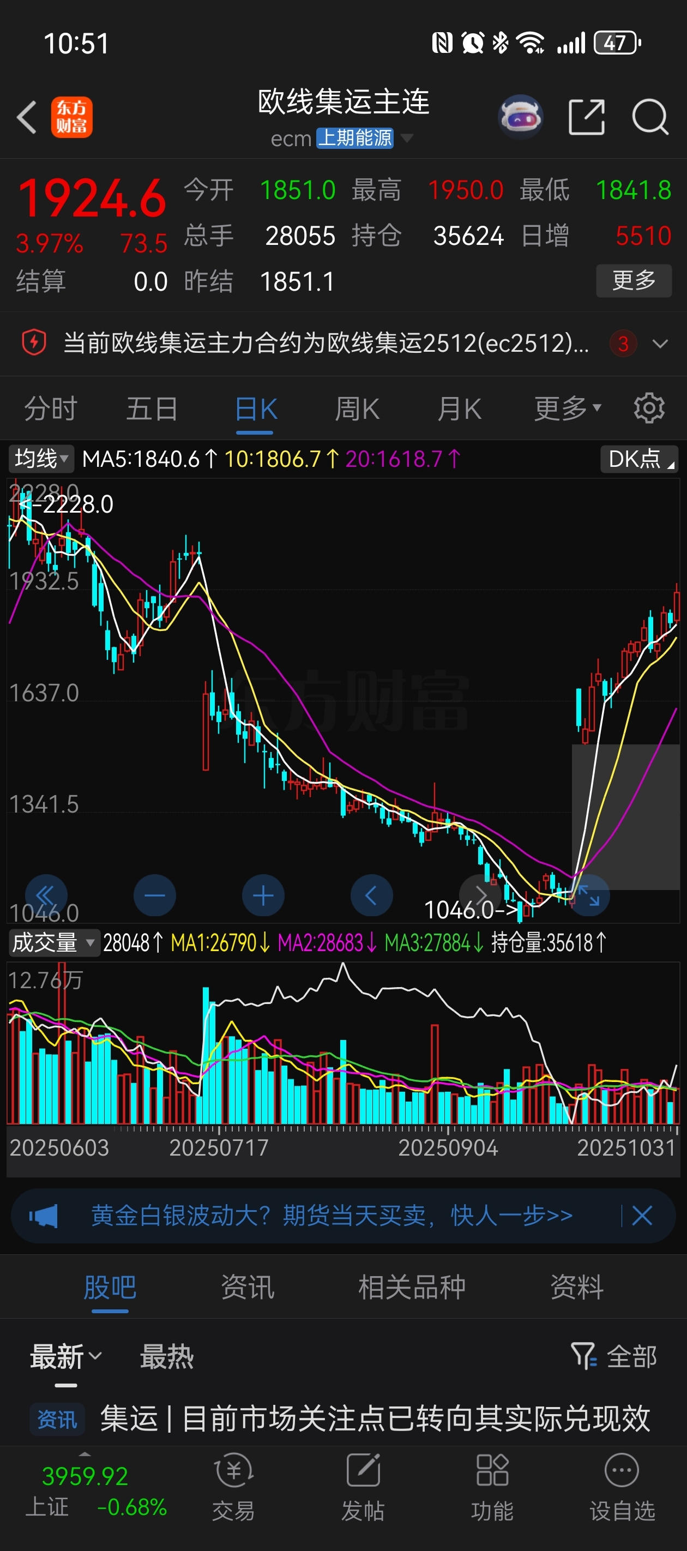Switch to the 五日 tab

[152, 408]
